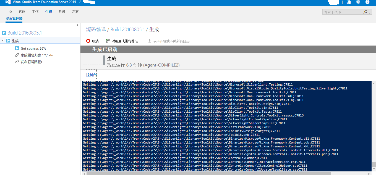
Task: Select Build 20160805.1 in sidebar tree
Action: pos(25,33)
